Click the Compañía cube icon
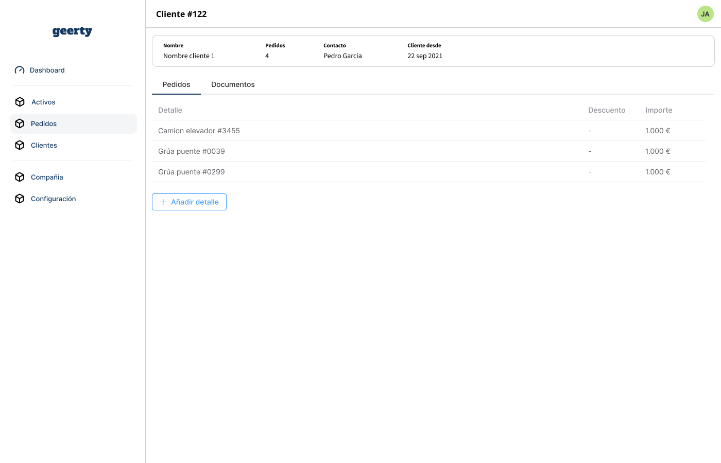Image resolution: width=721 pixels, height=463 pixels. (x=20, y=177)
